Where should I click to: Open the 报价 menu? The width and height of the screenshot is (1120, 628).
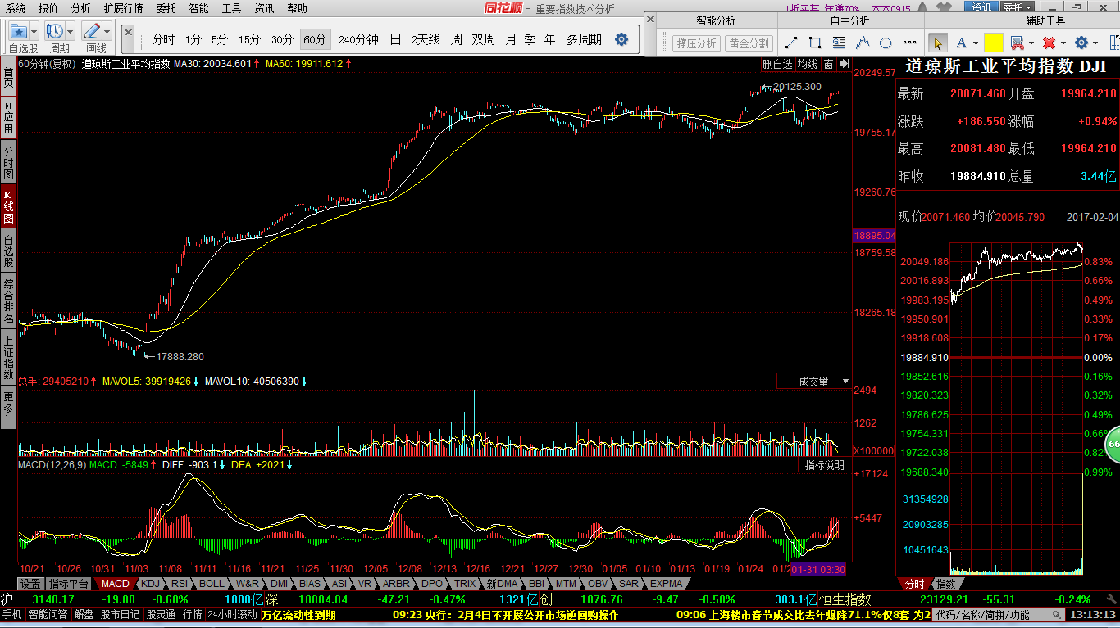48,8
